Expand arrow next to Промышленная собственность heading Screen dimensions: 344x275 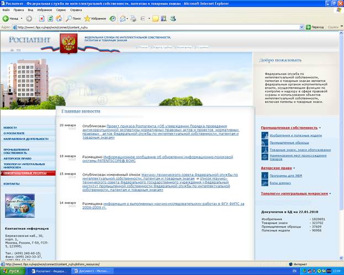pyautogui.click(x=320, y=128)
